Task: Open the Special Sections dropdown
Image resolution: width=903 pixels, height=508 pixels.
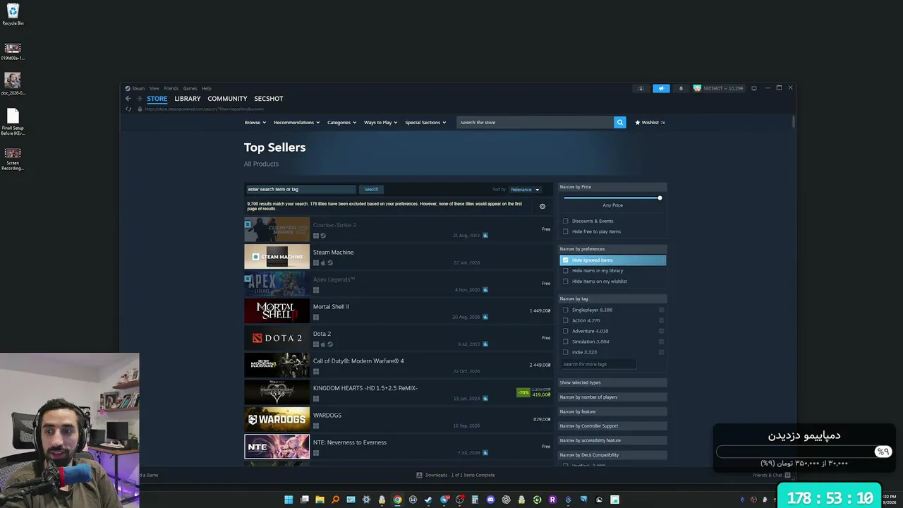Action: point(425,123)
